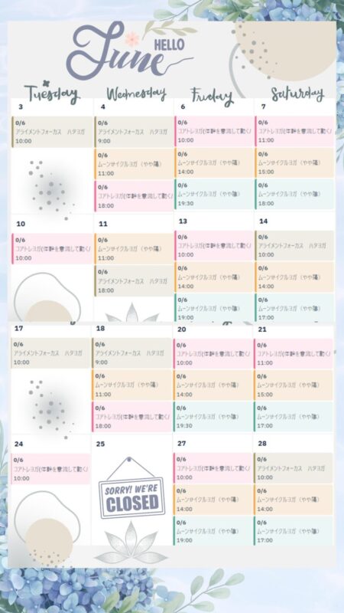344x613 pixels.
Task: Click the small flower above the Tuesday heading
Action: pyautogui.click(x=47, y=83)
